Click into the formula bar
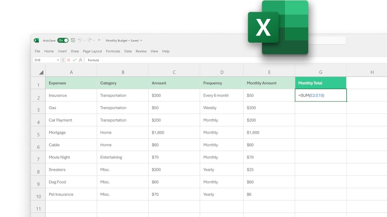387x217 pixels. 236,60
